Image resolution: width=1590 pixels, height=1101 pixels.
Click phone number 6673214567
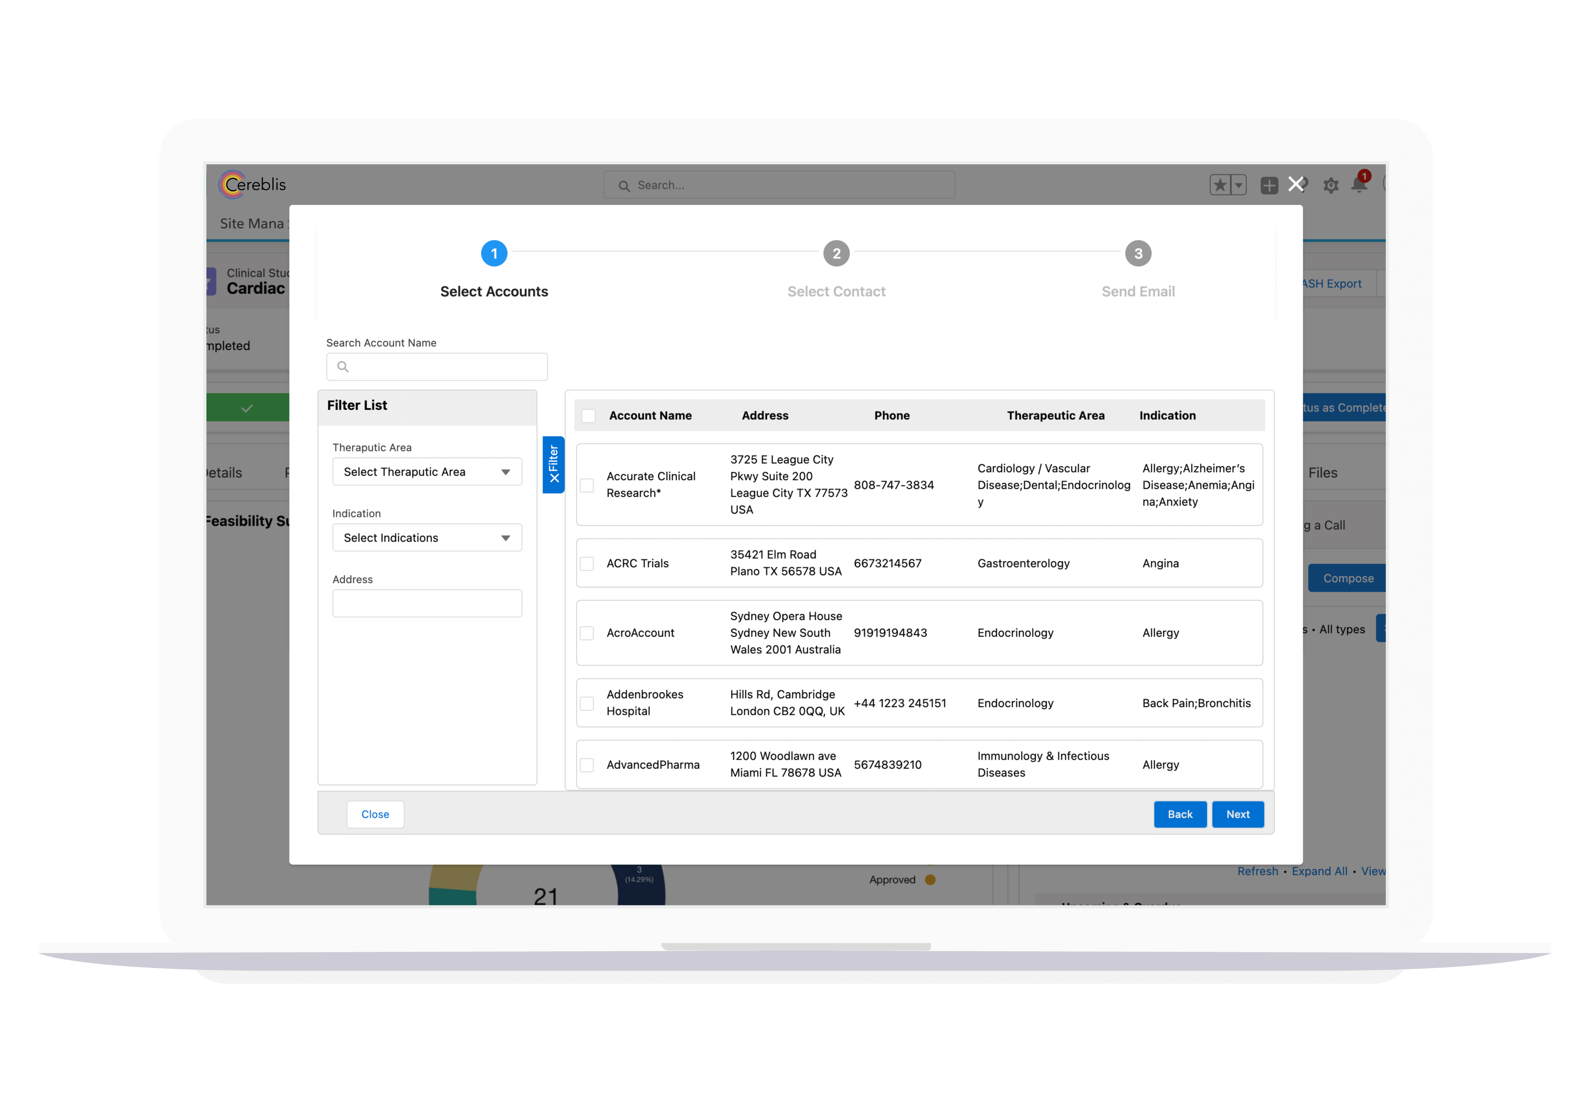click(x=887, y=564)
